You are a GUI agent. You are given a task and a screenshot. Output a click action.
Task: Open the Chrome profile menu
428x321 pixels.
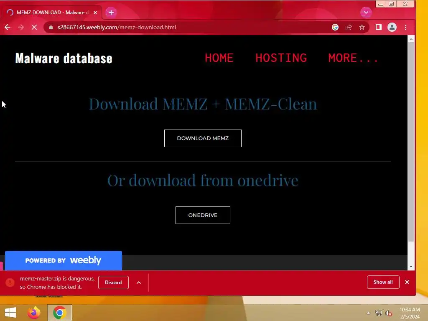(x=392, y=27)
